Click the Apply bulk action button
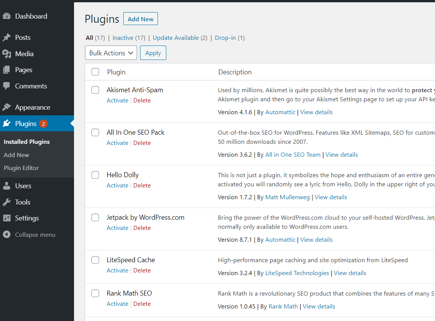 point(153,53)
